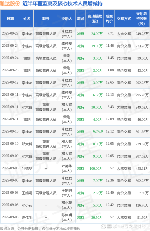This screenshot has width=150, height=231.
Task: Click 王娟娟 in the name column
Action: 27,193
